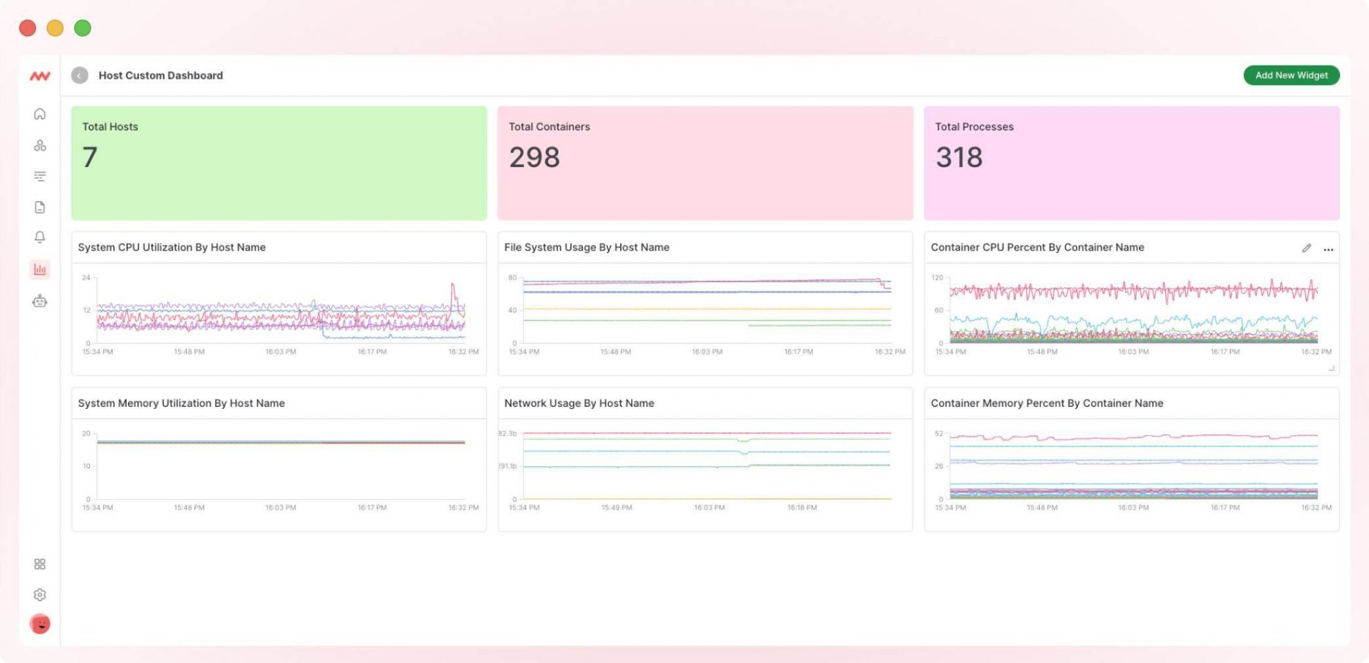Open Settings with the gear icon
Image resolution: width=1369 pixels, height=663 pixels.
click(x=40, y=594)
